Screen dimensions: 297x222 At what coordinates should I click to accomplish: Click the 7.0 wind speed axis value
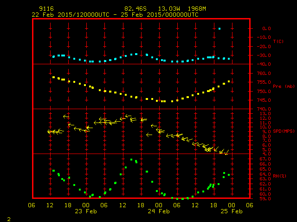[x=266, y=141]
